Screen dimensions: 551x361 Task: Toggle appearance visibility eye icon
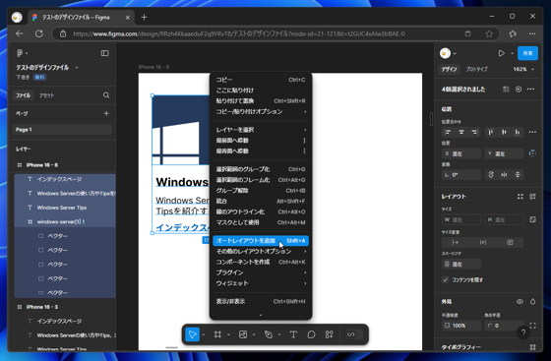pyautogui.click(x=520, y=302)
